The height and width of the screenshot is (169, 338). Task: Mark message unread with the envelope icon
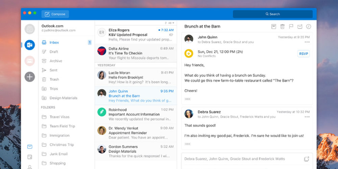point(299,27)
